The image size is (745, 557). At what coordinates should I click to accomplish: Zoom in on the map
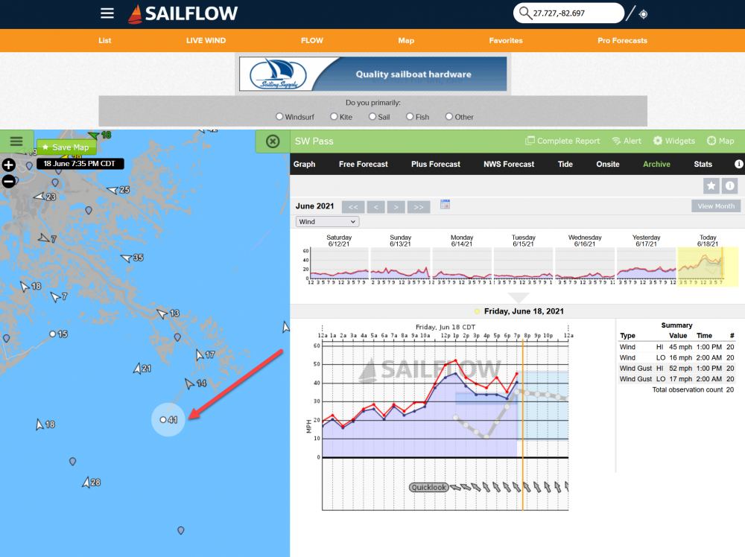tap(9, 165)
